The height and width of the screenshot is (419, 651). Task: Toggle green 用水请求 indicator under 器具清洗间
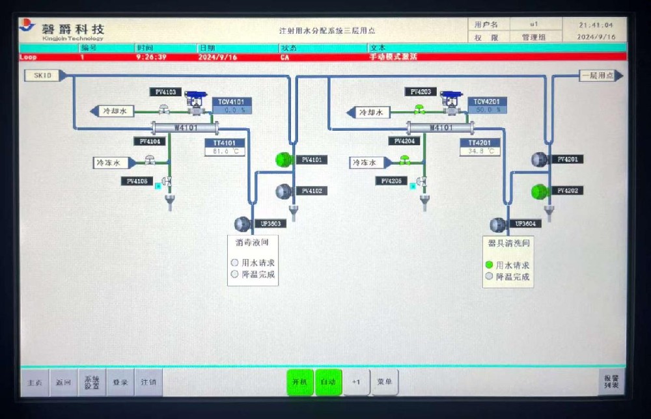tap(489, 265)
